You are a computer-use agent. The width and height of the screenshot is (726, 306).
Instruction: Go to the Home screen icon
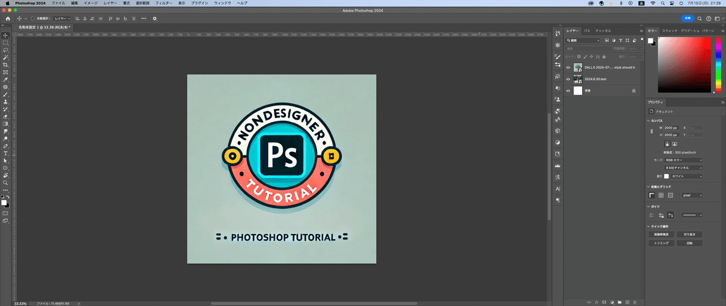point(7,19)
